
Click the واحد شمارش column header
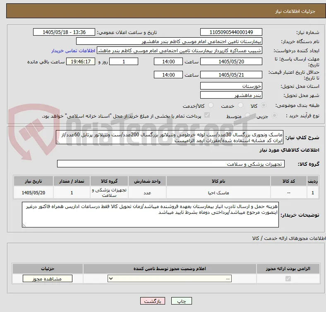(x=147, y=181)
